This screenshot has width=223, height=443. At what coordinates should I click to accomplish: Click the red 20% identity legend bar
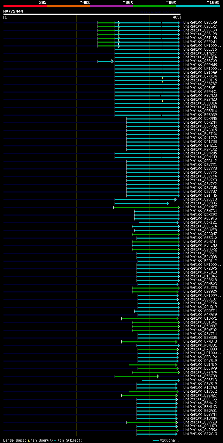tap(25, 6)
